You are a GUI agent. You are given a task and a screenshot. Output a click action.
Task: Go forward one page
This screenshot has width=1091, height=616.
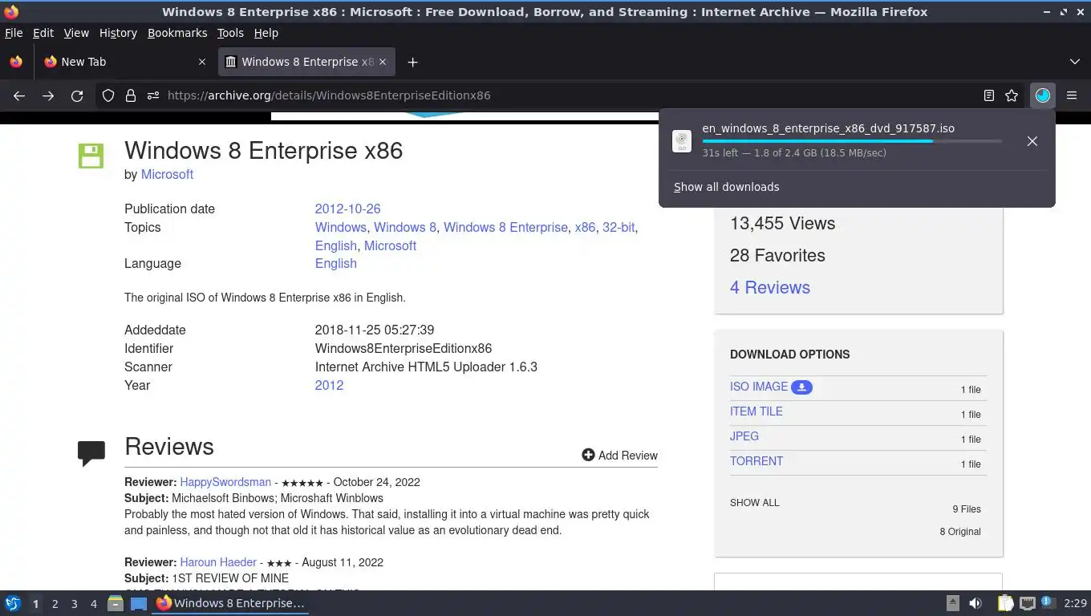(x=48, y=95)
